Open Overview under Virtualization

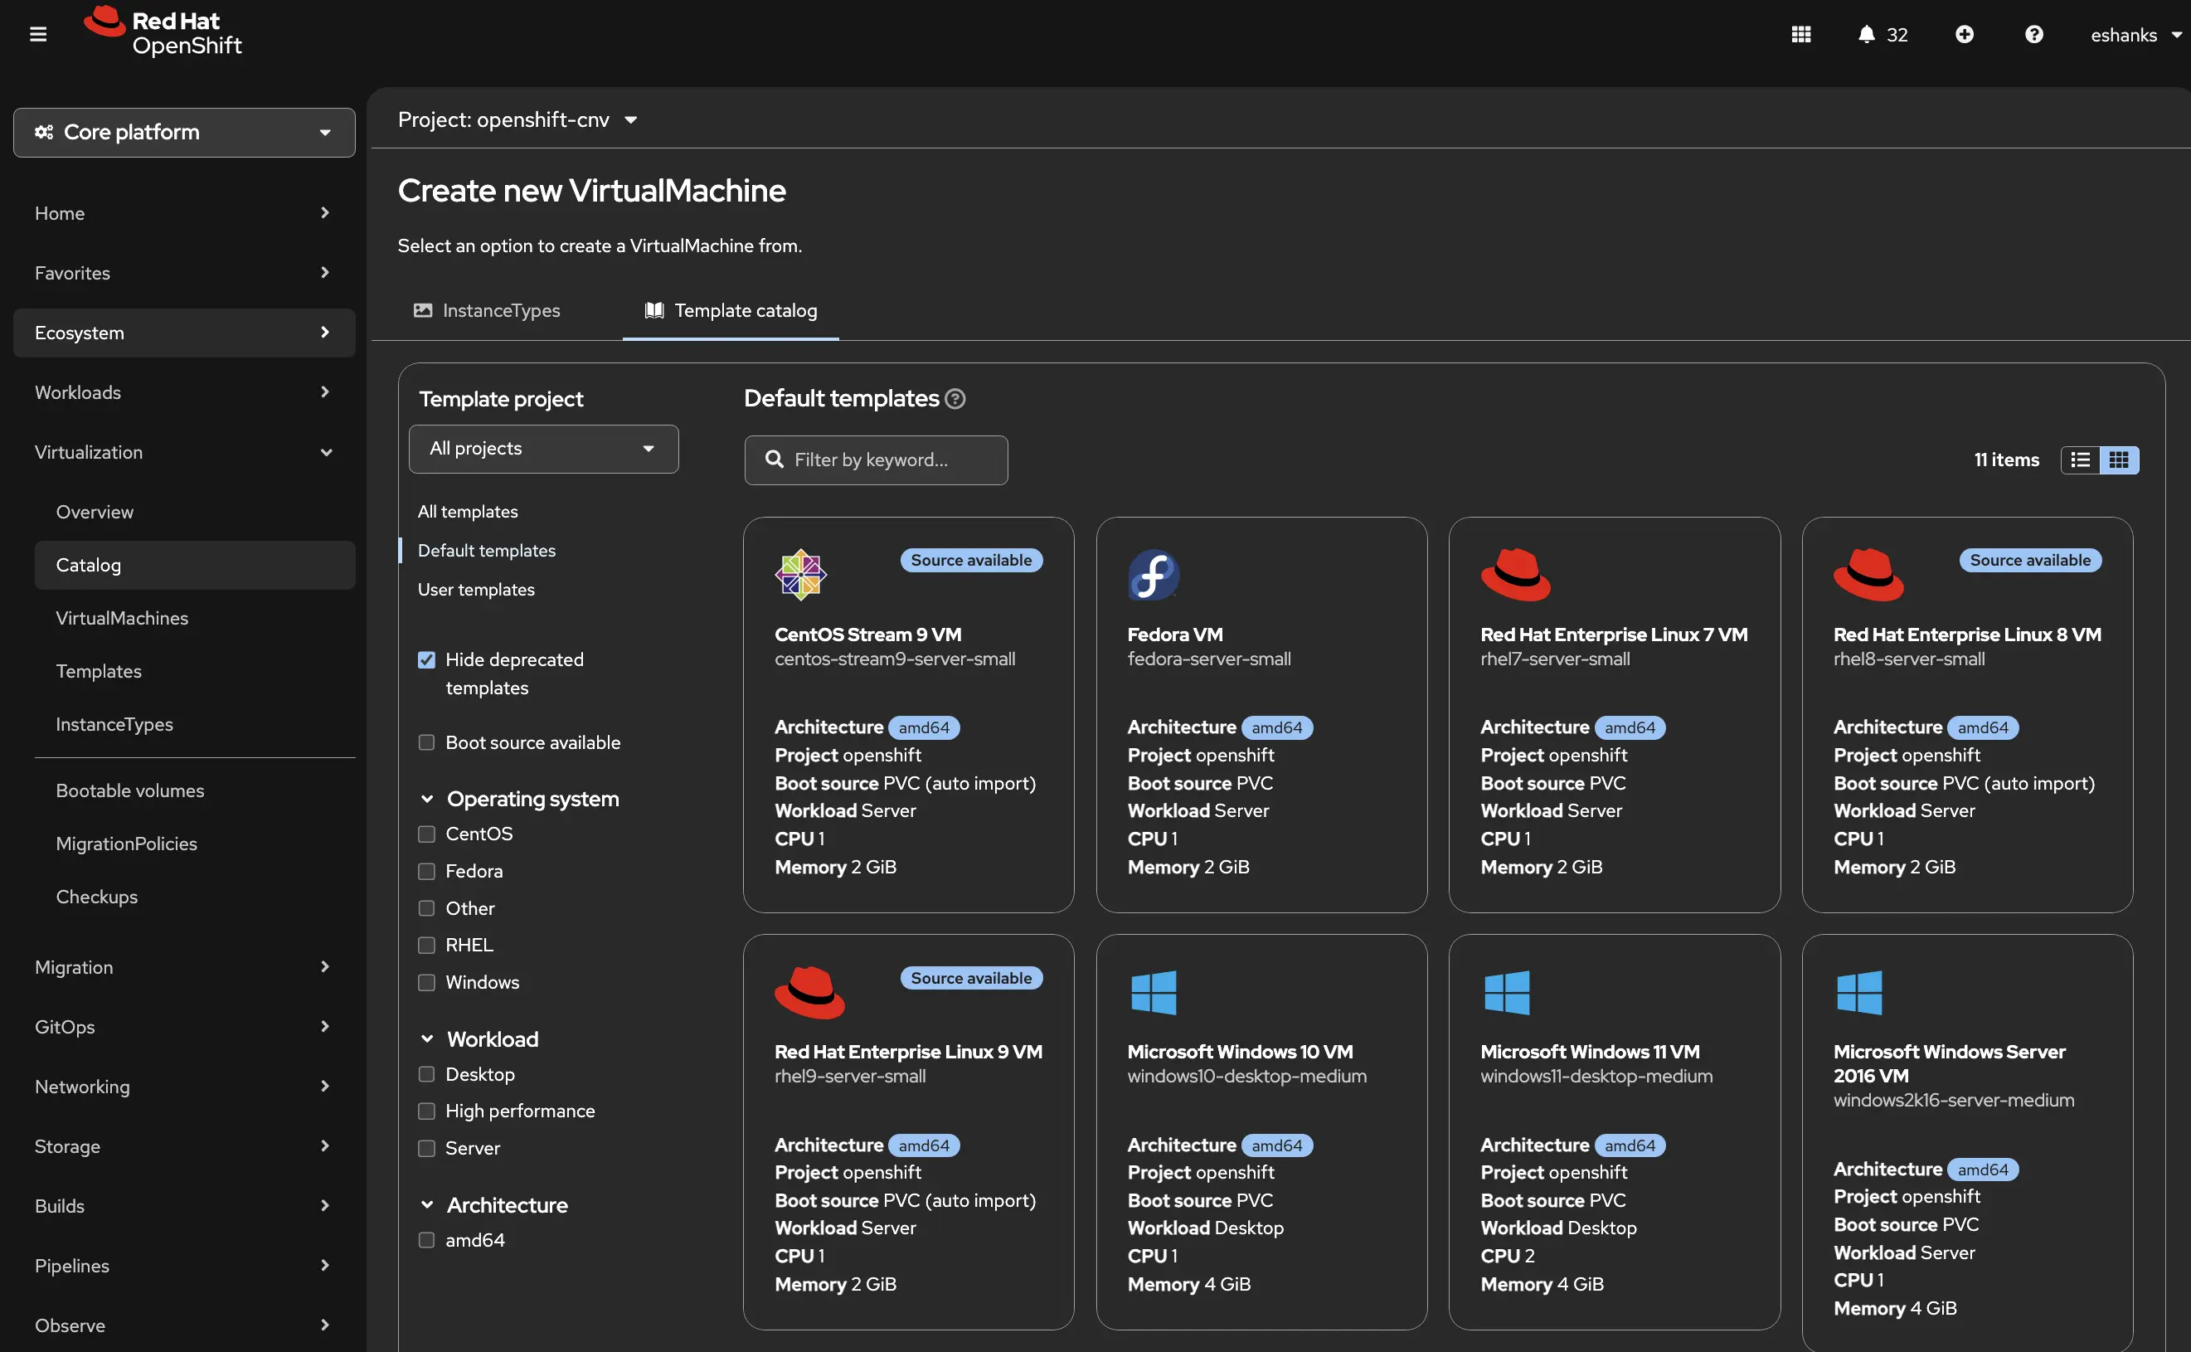pyautogui.click(x=195, y=513)
